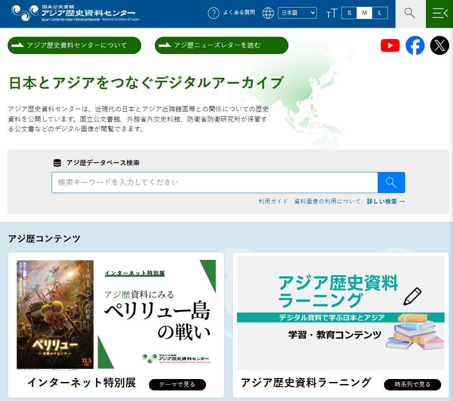Click アジ歴ニューズレターを読む green button
The image size is (453, 401).
click(221, 45)
